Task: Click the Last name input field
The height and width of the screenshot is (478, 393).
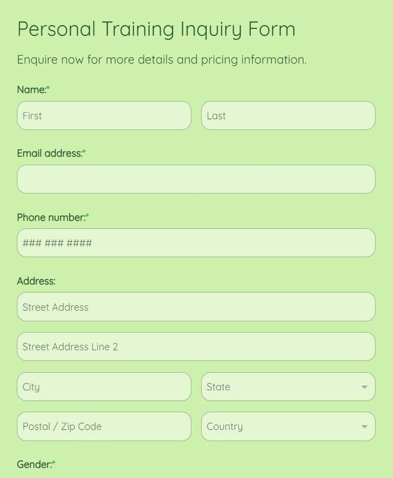Action: tap(288, 116)
